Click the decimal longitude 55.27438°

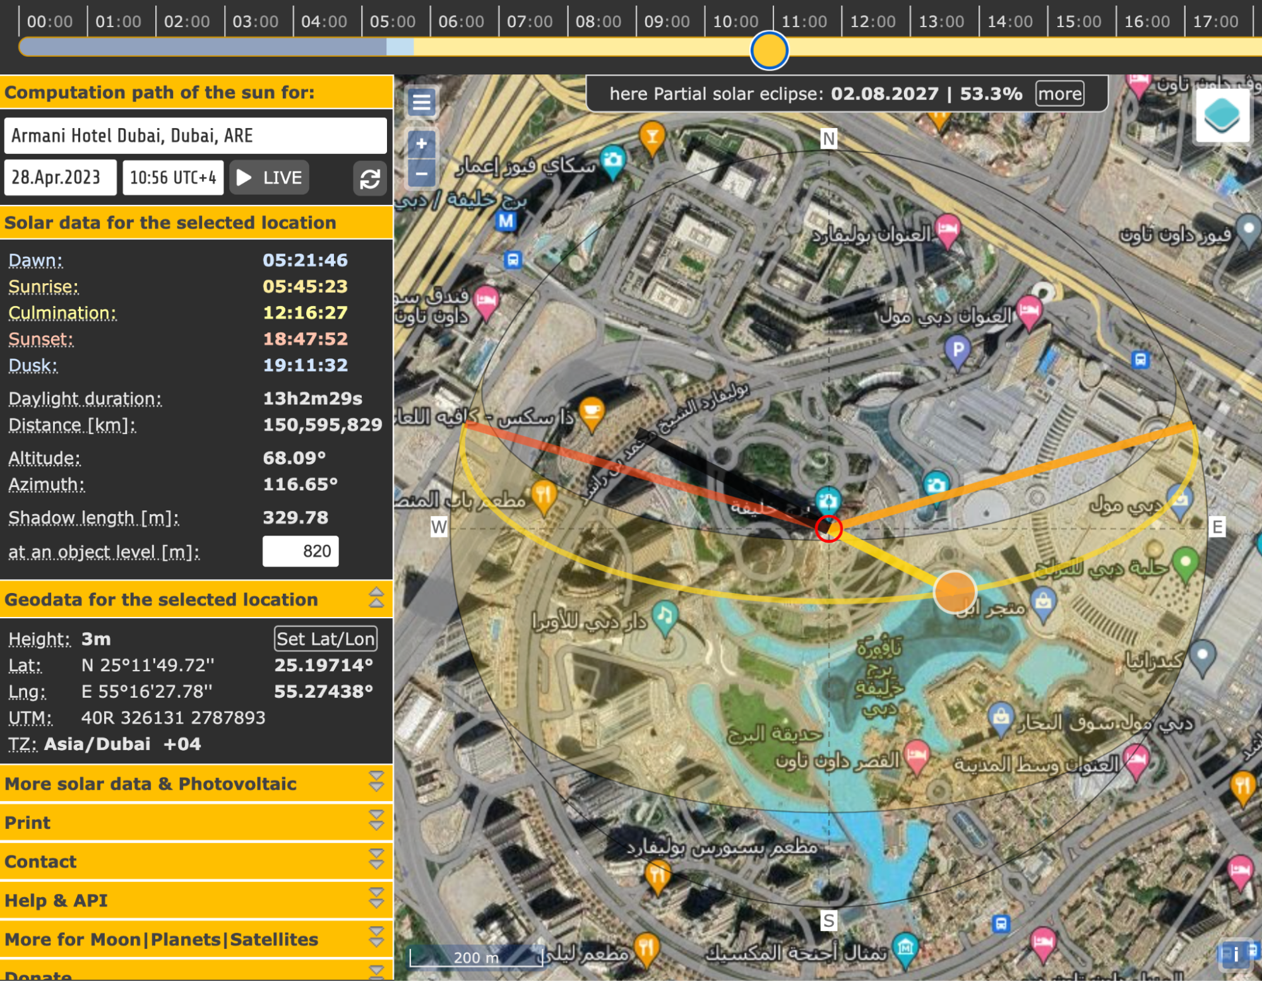[x=323, y=691]
